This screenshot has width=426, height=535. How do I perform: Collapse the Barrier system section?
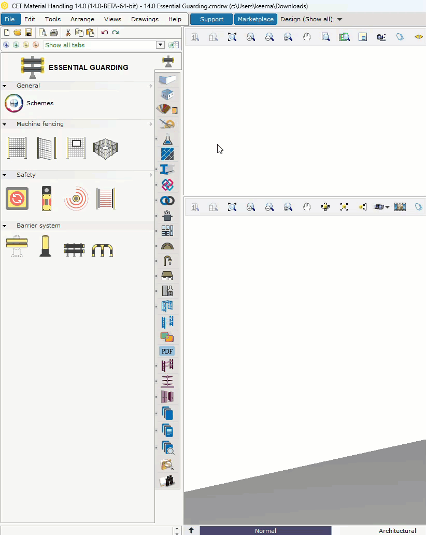(5, 226)
